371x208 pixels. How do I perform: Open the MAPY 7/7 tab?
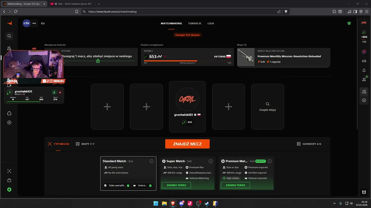tap(85, 144)
